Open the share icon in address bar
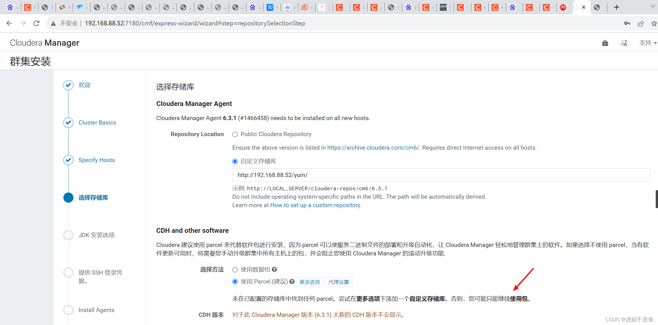 point(641,23)
